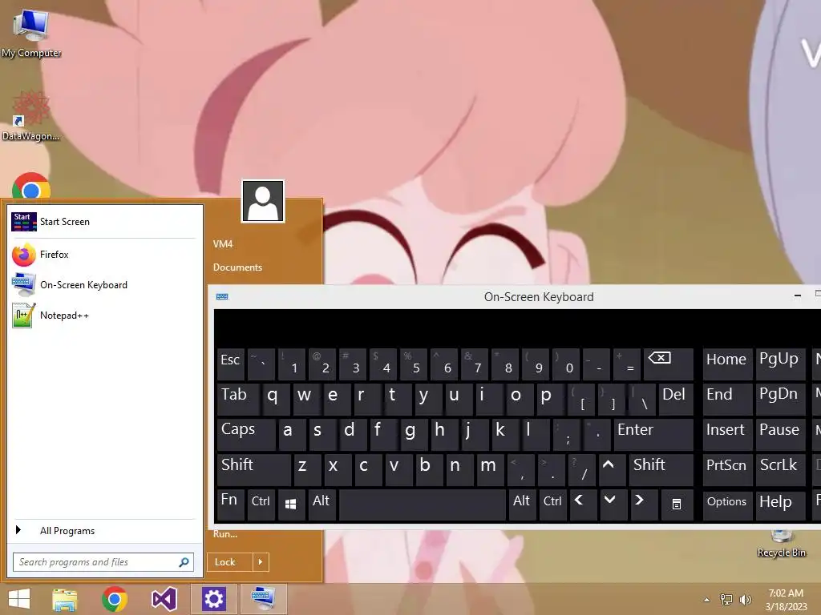
Task: Open the Recycle Bin desktop icon
Action: 781,544
